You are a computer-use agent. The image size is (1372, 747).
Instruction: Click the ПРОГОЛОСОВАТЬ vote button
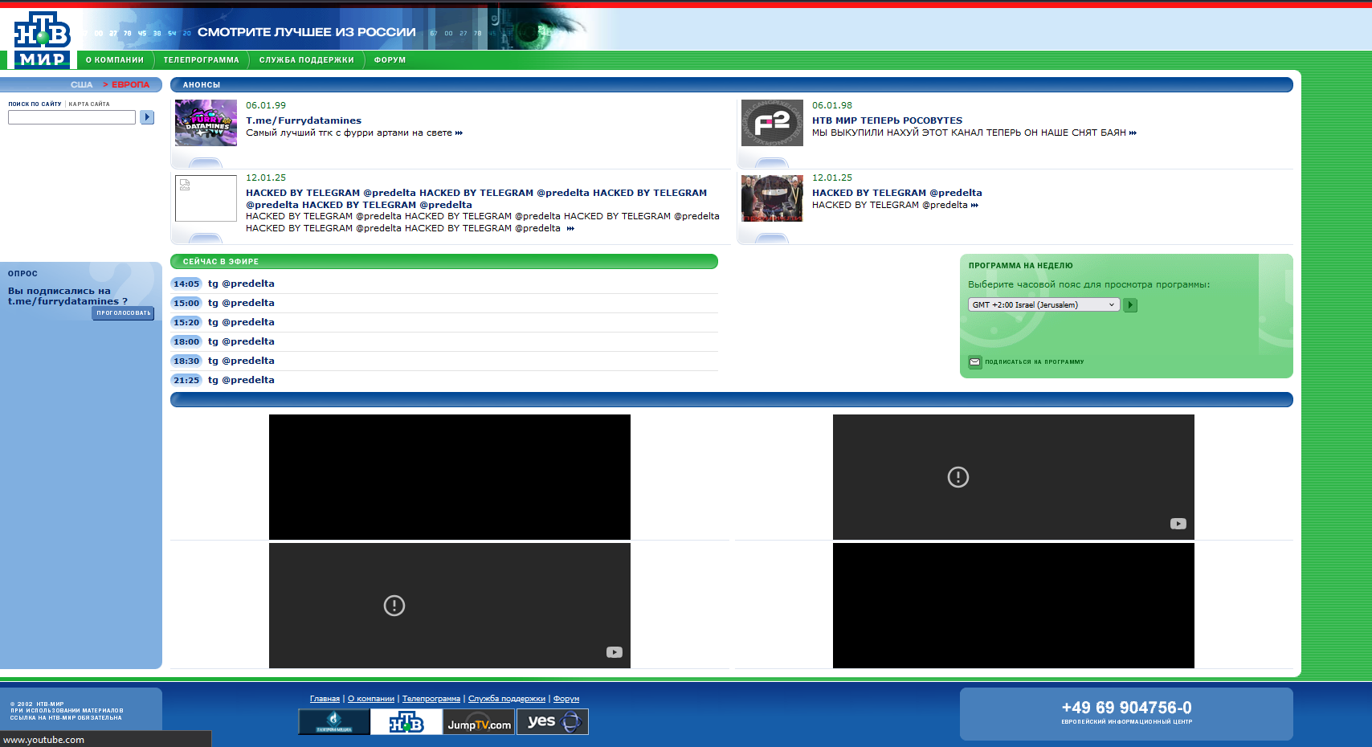[123, 313]
